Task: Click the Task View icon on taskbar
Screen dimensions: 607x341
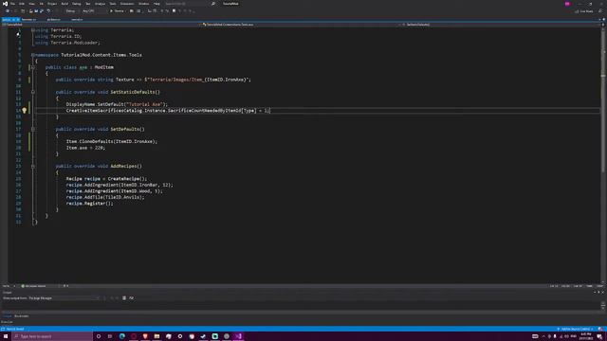Action: pos(110,336)
